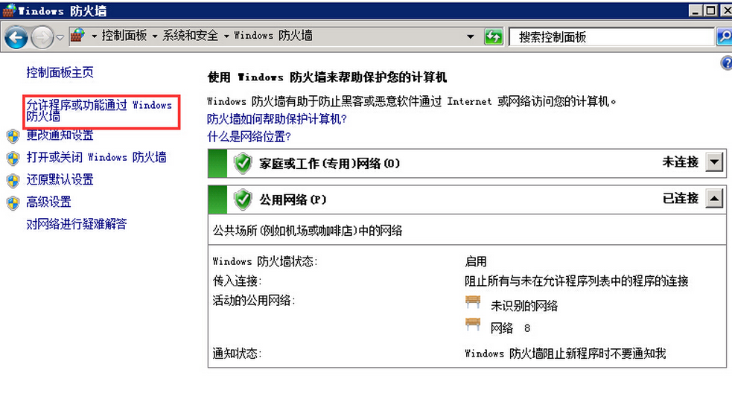Click the green shield icon for 家庭或工作网络
This screenshot has height=393, width=732.
click(243, 163)
